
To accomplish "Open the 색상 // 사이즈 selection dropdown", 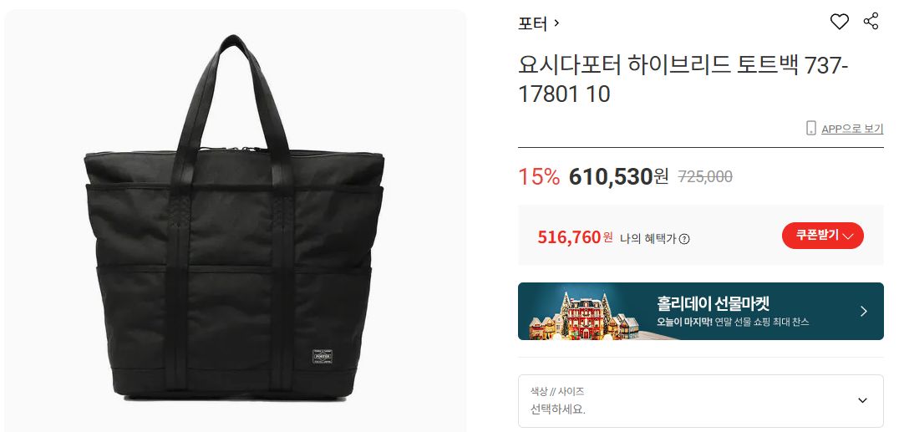I will point(701,400).
